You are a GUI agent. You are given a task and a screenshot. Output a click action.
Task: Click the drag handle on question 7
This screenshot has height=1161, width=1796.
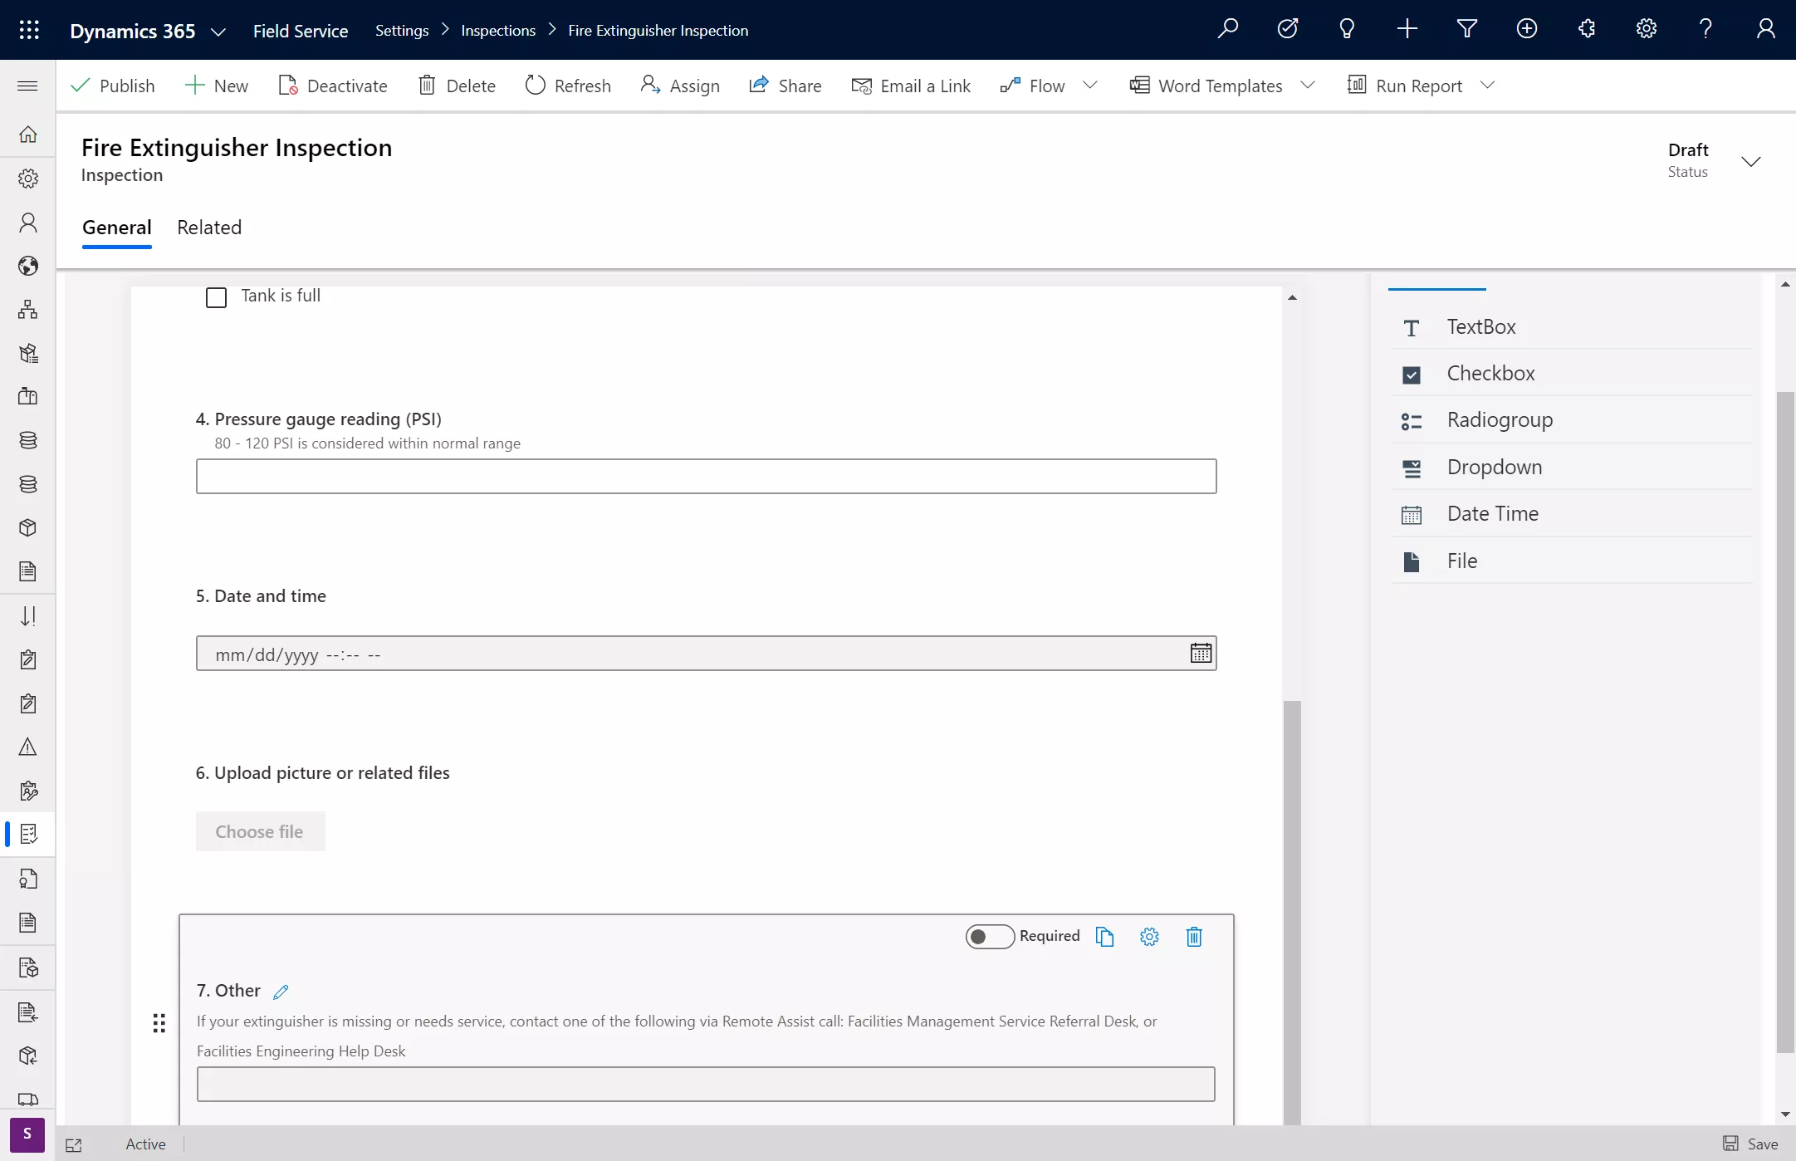(x=159, y=1023)
